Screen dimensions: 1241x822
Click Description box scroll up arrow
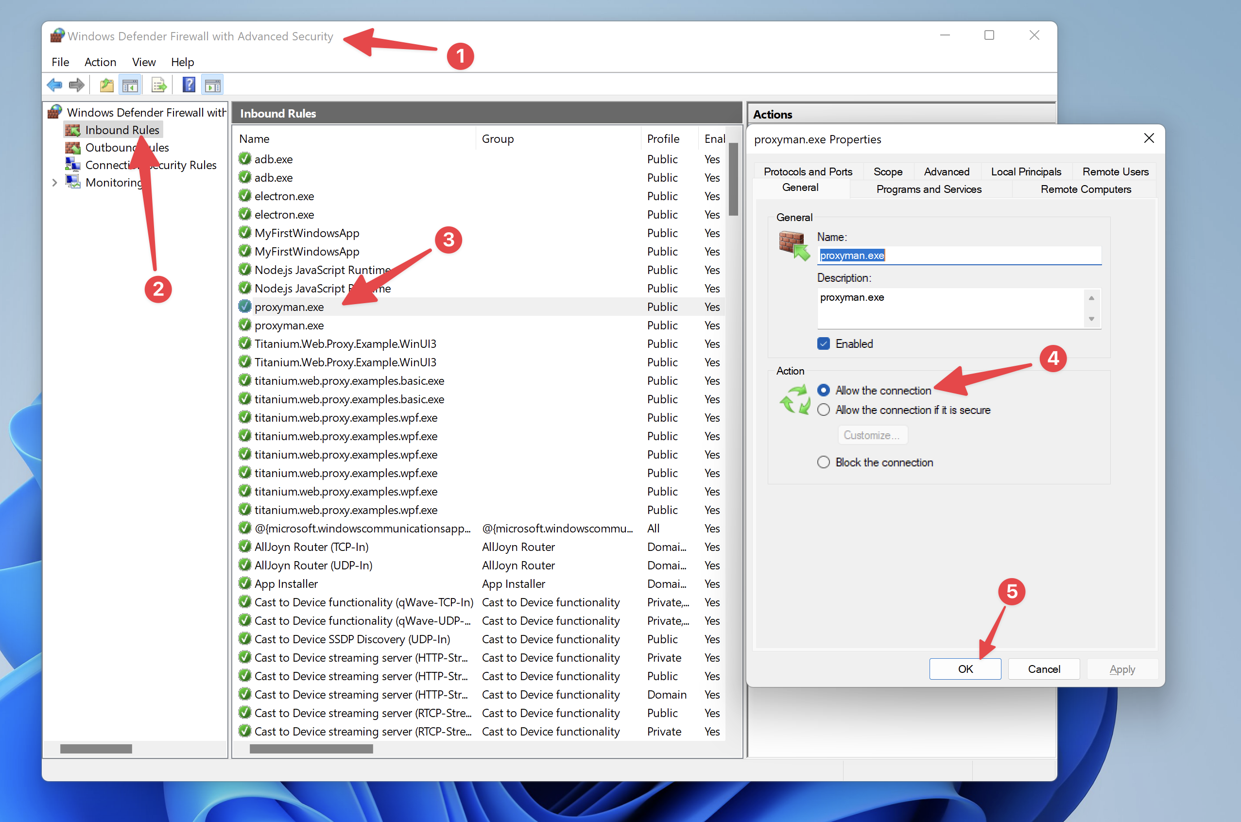1091,298
